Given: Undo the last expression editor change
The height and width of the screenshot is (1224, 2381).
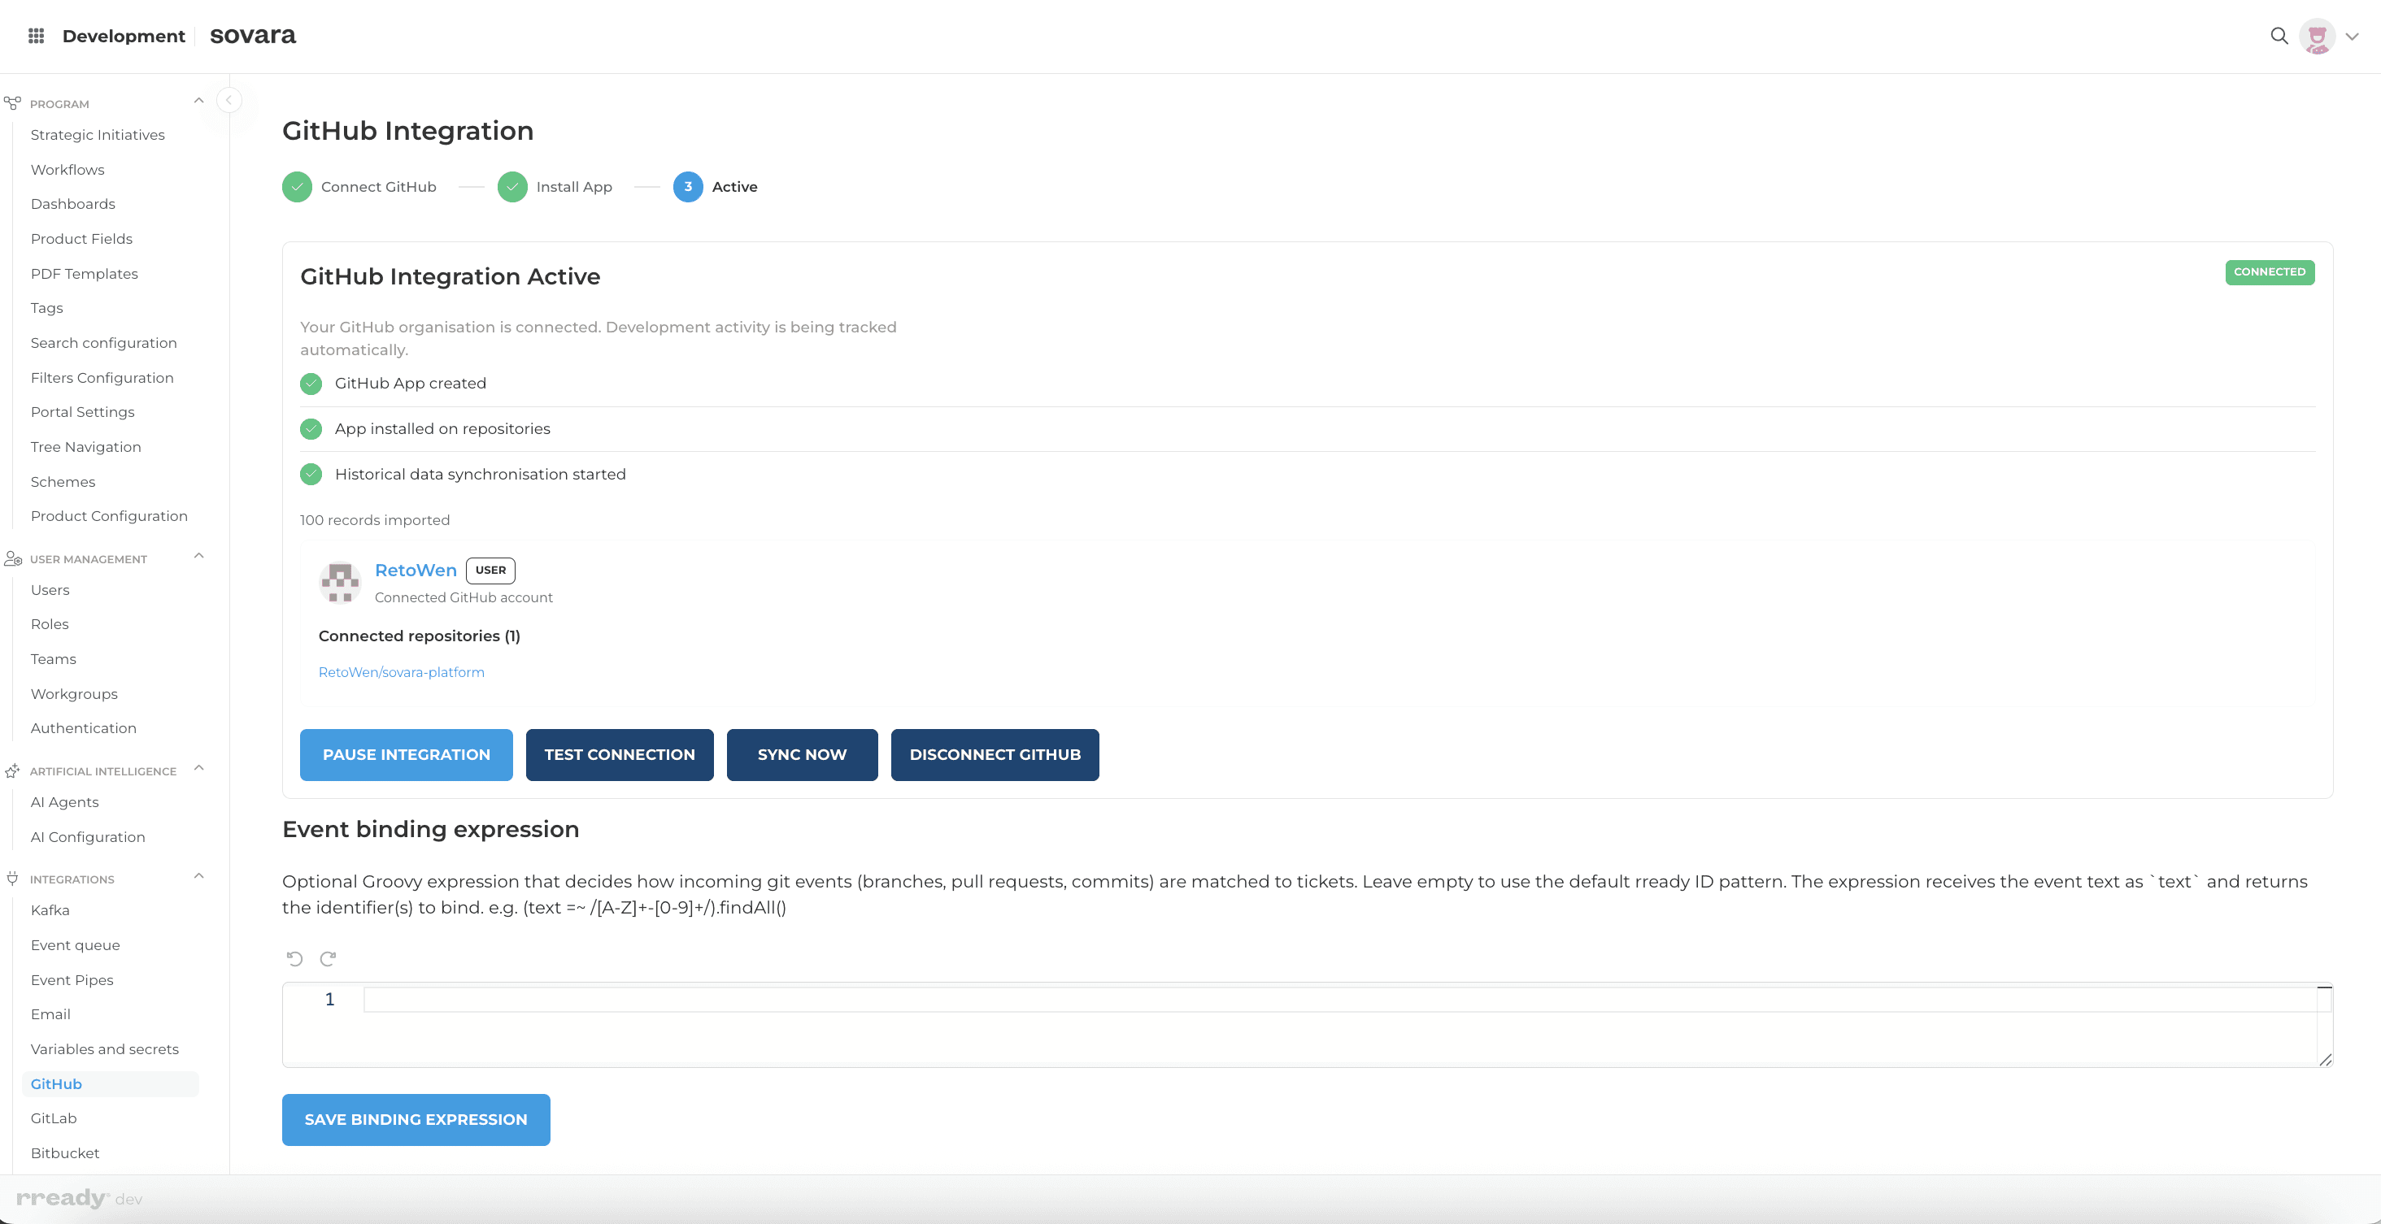Looking at the screenshot, I should pos(295,959).
